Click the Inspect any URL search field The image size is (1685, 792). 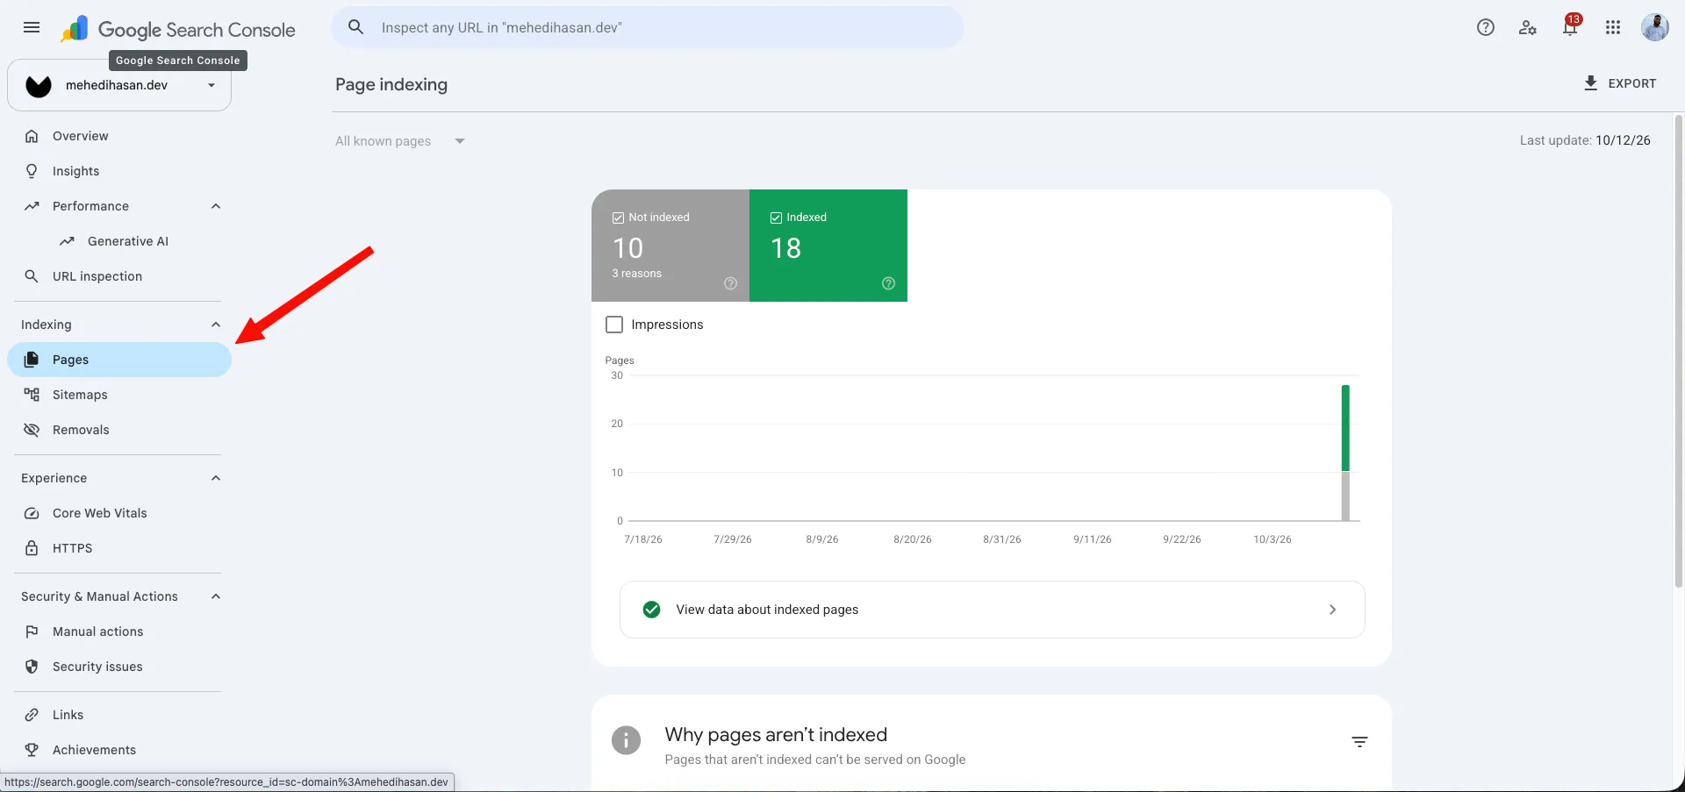[x=648, y=27]
